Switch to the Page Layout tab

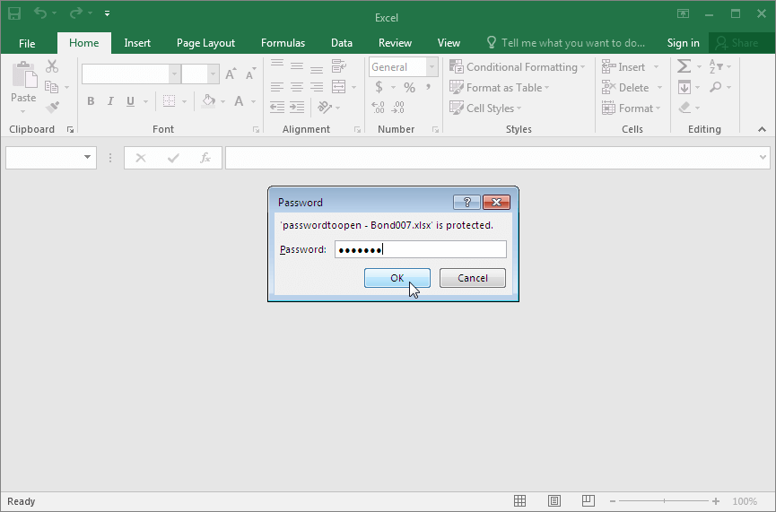tap(205, 43)
